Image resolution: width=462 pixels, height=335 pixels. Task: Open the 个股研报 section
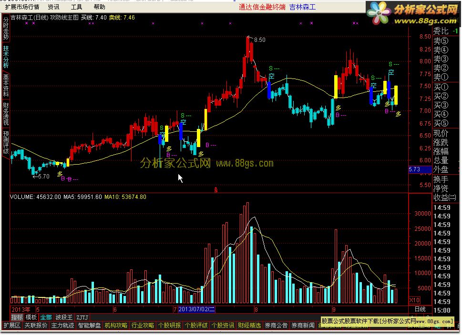coord(169,325)
